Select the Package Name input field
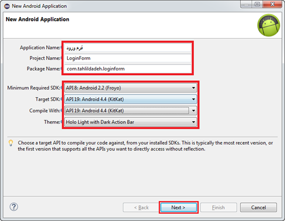Viewport: 285px width, 221px height. point(128,69)
